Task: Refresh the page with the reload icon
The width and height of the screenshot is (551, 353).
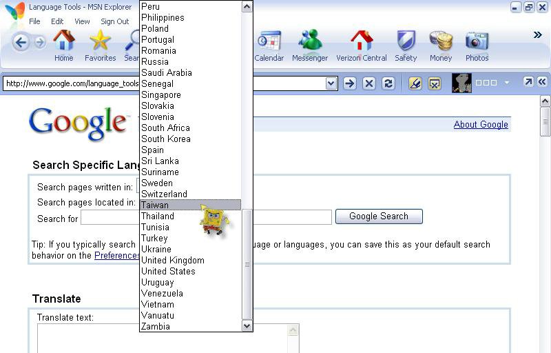Action: click(x=388, y=83)
